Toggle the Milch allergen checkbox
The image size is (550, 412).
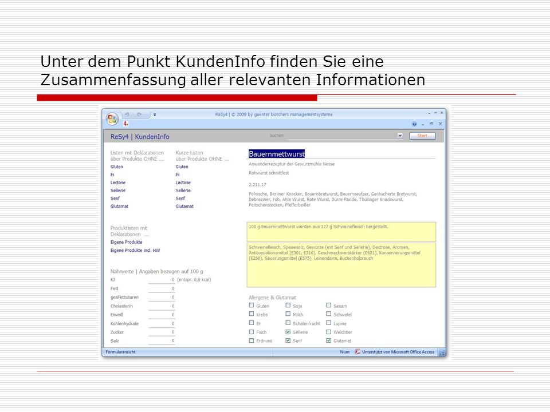click(x=288, y=314)
